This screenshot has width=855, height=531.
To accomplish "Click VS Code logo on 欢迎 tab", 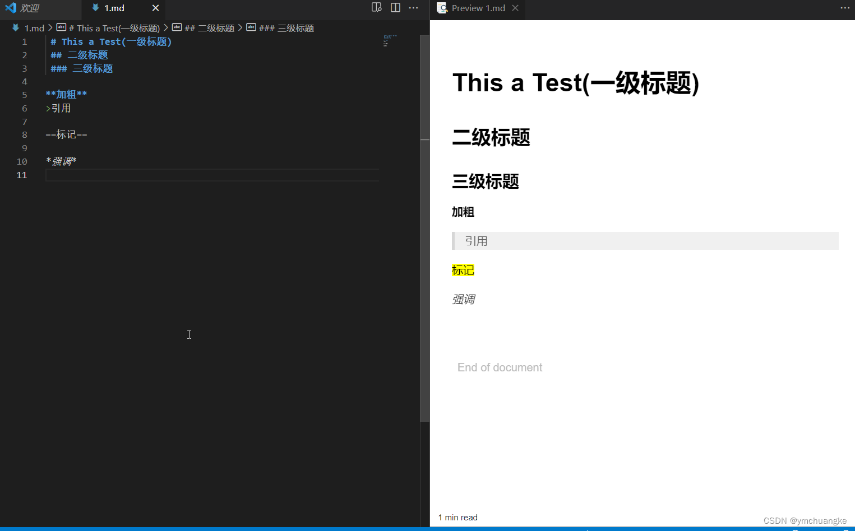I will click(x=11, y=8).
